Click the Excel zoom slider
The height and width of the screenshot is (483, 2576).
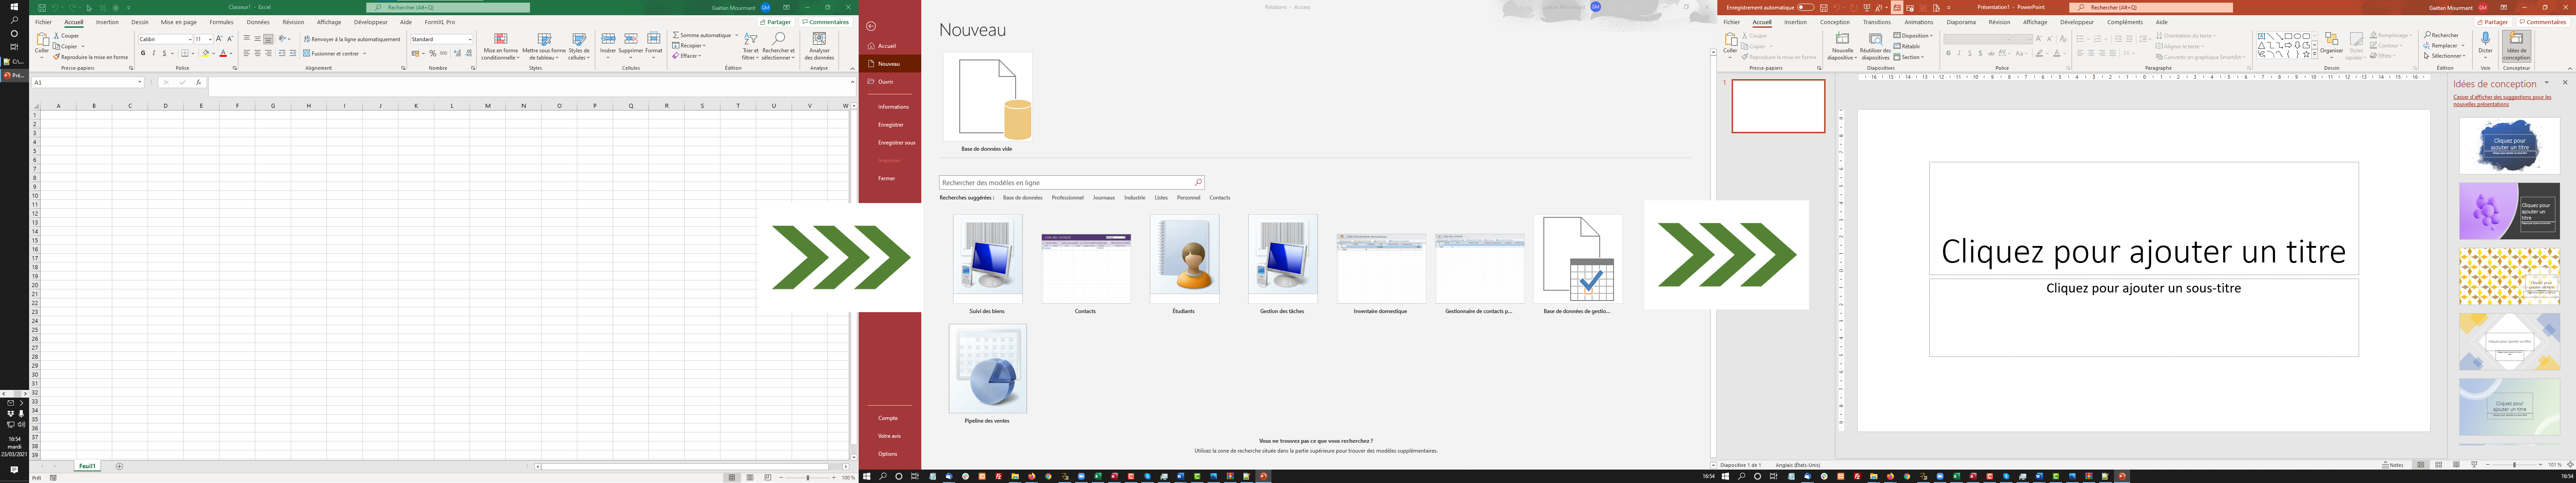(808, 478)
